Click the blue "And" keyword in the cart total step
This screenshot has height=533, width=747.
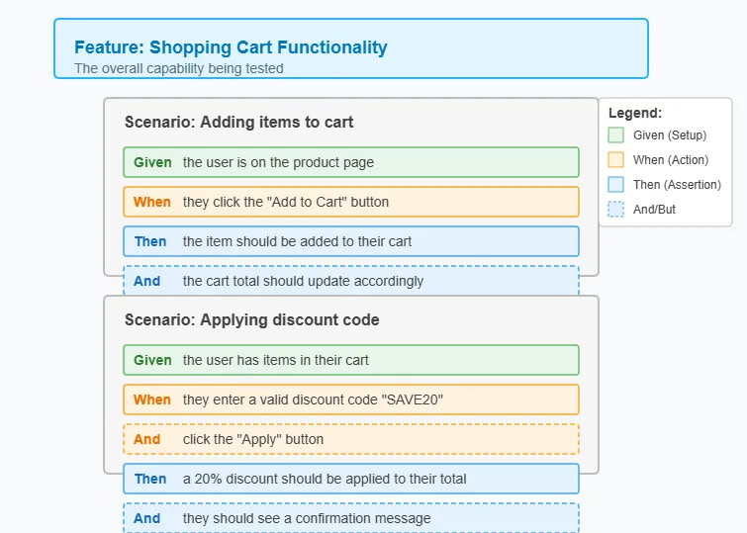[146, 281]
